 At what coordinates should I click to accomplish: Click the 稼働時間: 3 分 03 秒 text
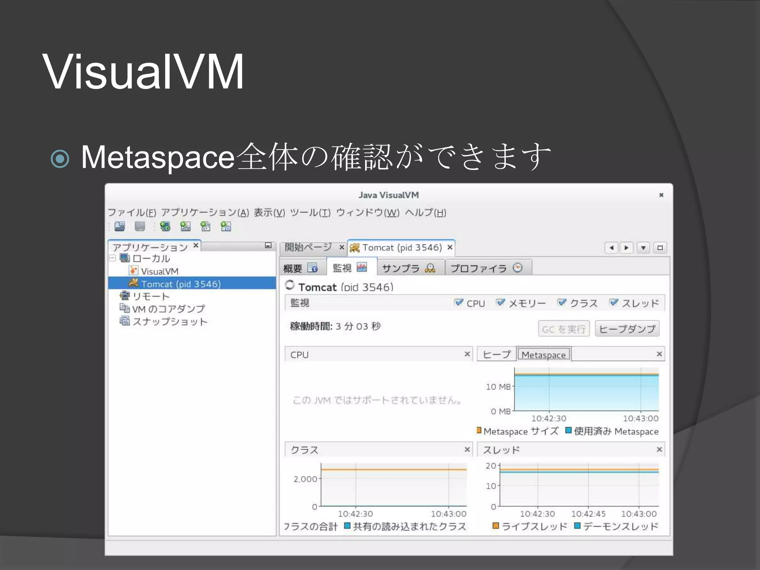[x=335, y=326]
